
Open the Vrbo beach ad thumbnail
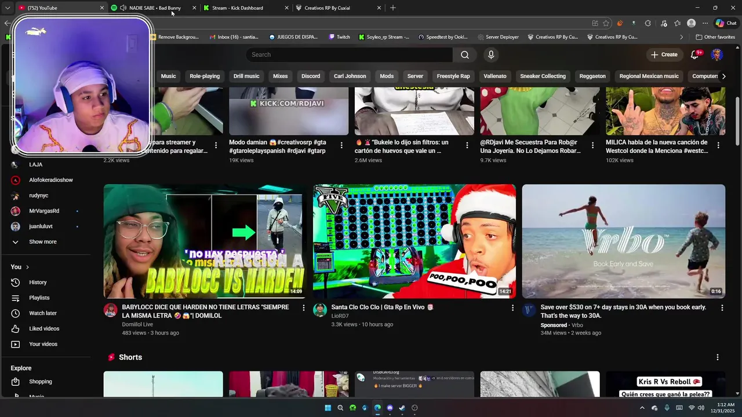coord(624,241)
